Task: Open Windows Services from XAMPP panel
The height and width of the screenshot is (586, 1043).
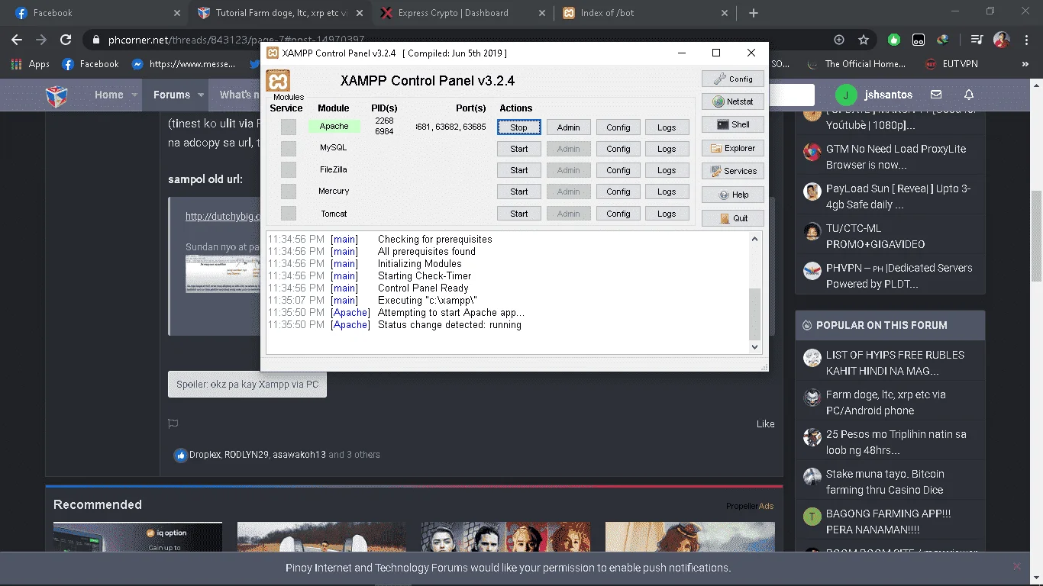Action: point(733,171)
